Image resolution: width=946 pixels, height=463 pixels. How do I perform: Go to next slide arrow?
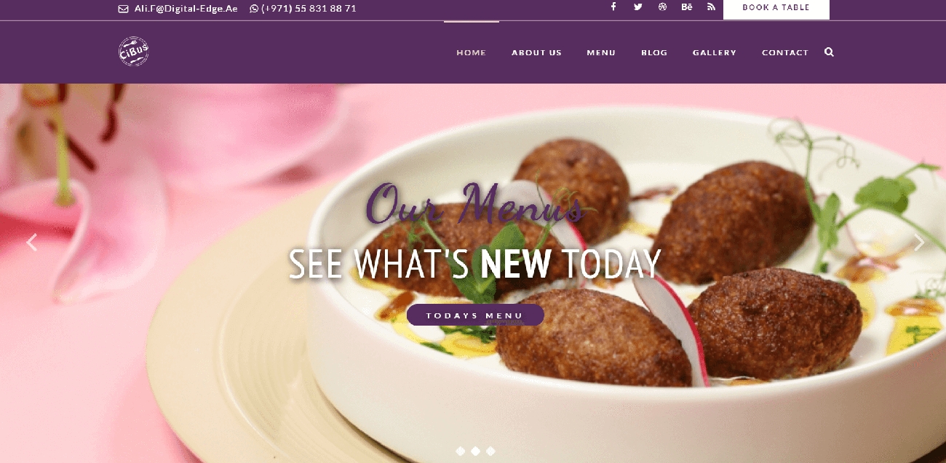[919, 243]
